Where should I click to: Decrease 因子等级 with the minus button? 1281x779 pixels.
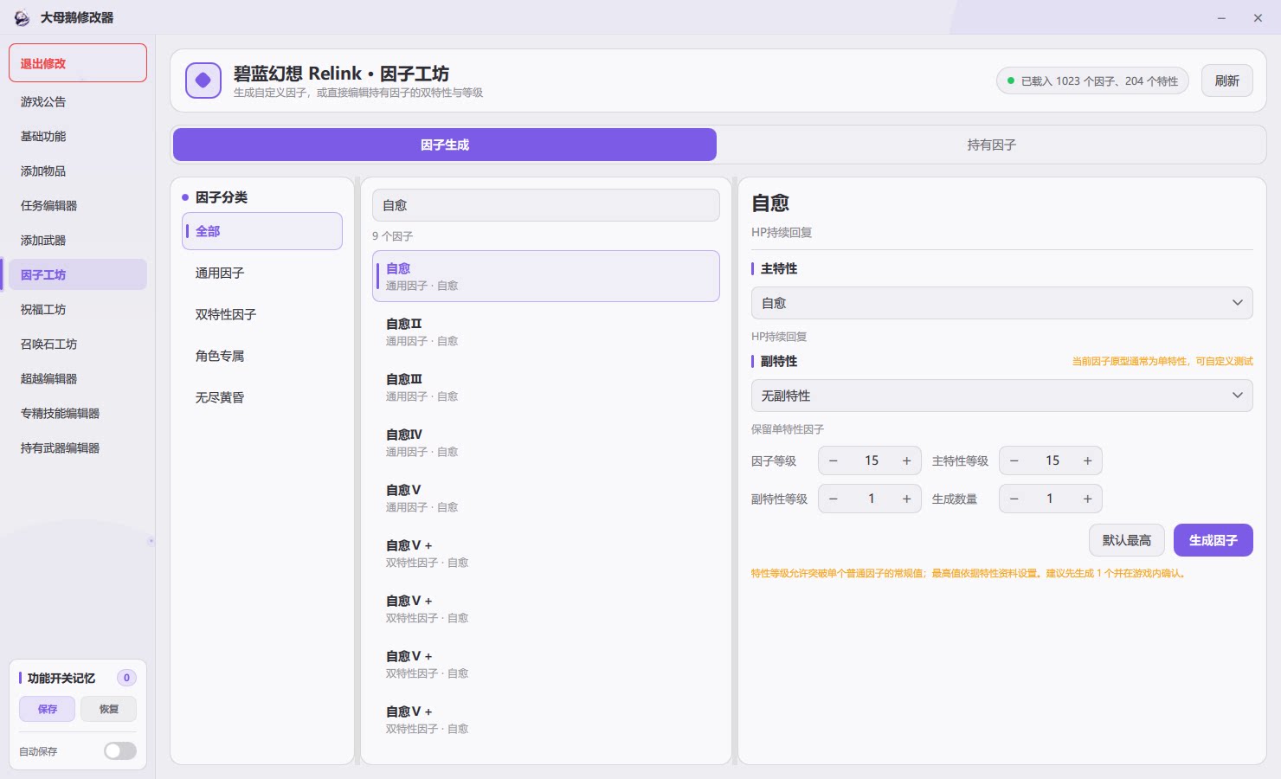pos(834,460)
